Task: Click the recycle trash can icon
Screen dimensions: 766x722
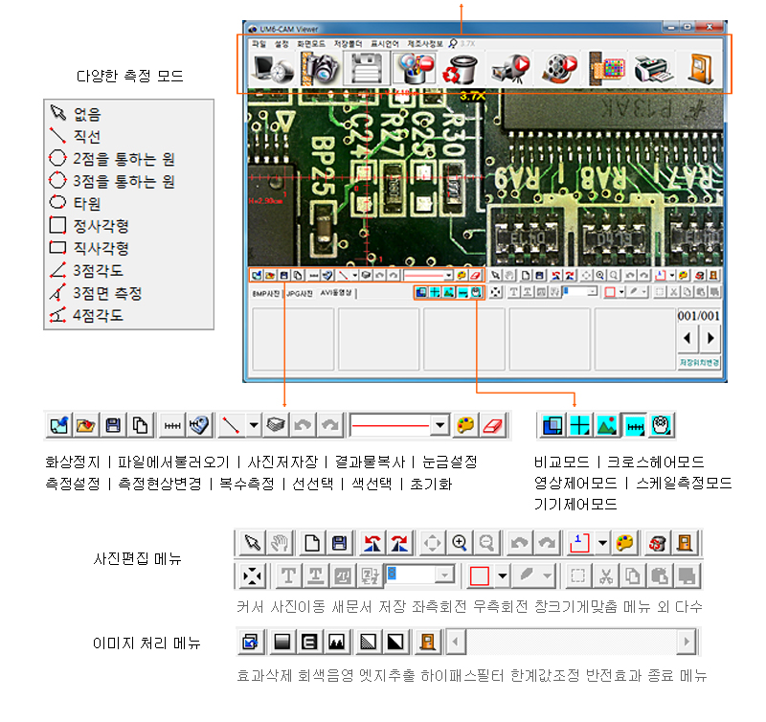Action: coord(460,69)
